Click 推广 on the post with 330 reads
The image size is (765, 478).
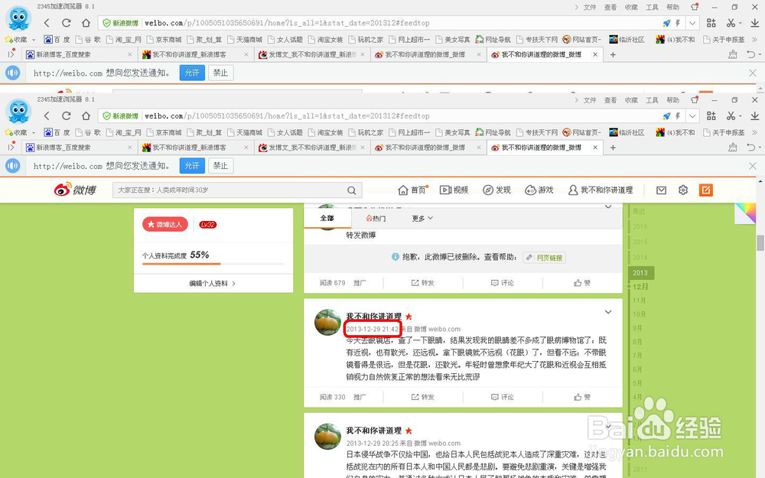(360, 397)
